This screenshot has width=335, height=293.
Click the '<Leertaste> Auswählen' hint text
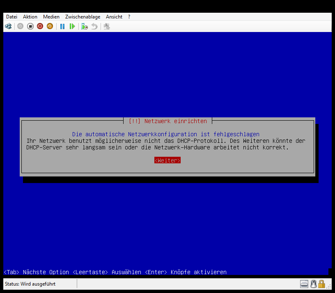pos(107,272)
